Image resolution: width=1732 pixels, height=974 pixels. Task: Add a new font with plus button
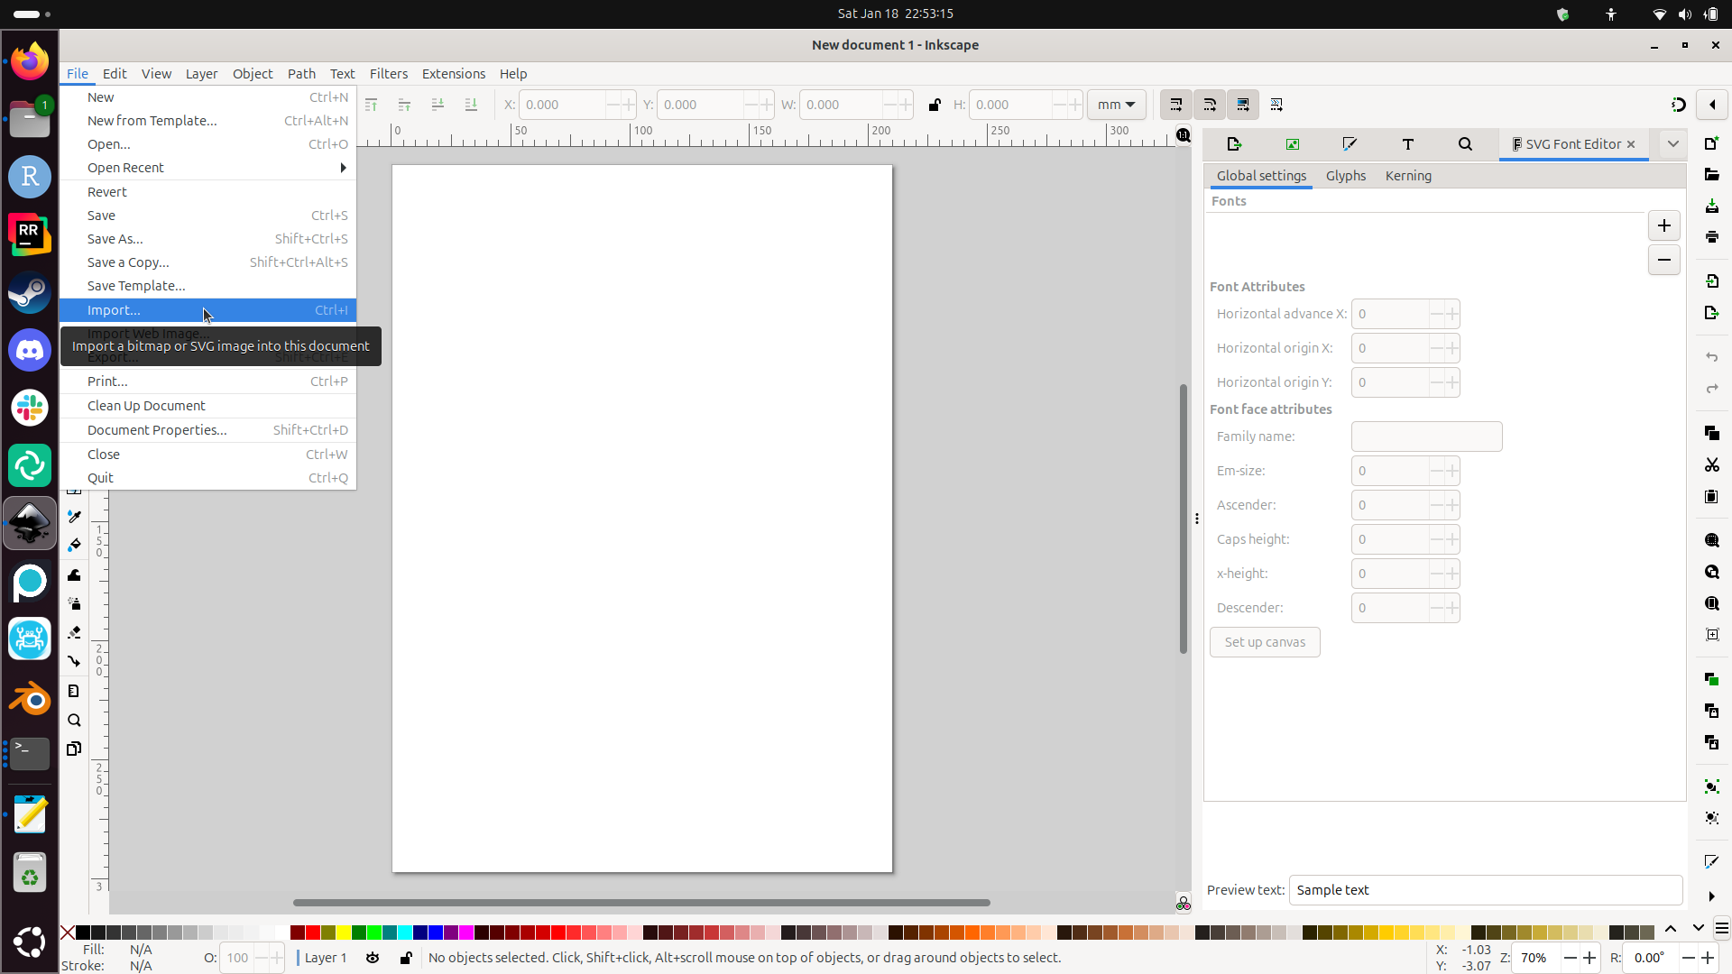click(1664, 225)
